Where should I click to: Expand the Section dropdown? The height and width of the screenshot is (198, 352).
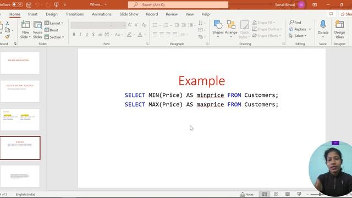pos(54,37)
